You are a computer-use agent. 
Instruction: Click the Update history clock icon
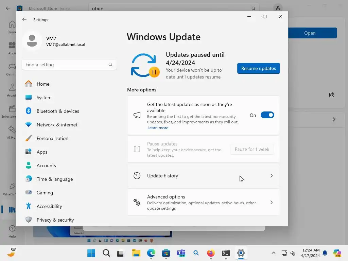click(137, 176)
